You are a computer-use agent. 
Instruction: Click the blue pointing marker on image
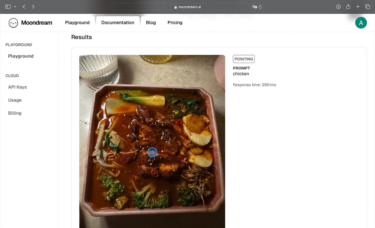pos(152,152)
